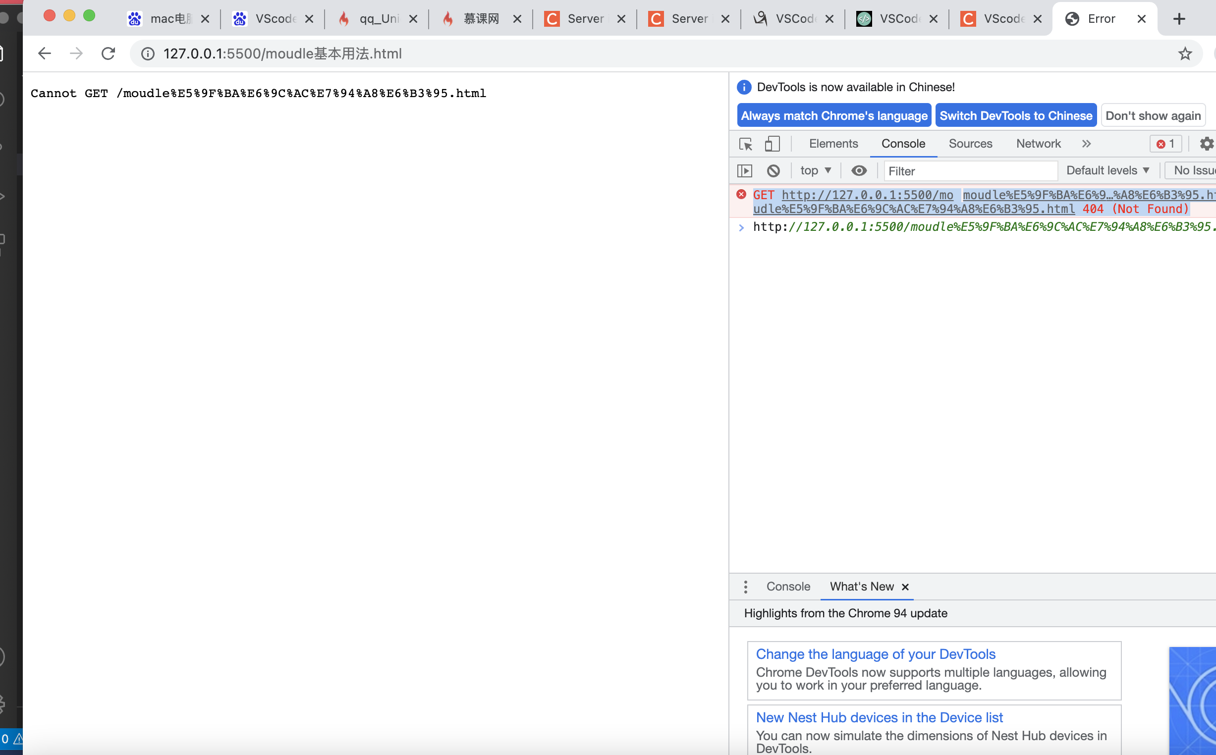
Task: Switch to the Network tab
Action: click(1038, 144)
